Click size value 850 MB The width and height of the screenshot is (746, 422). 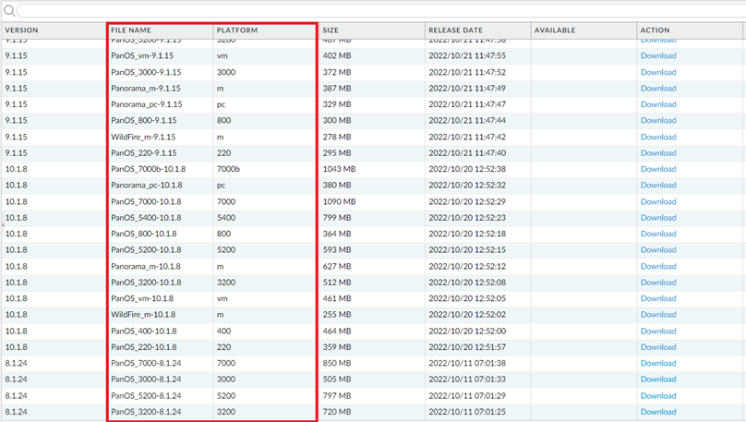click(337, 363)
